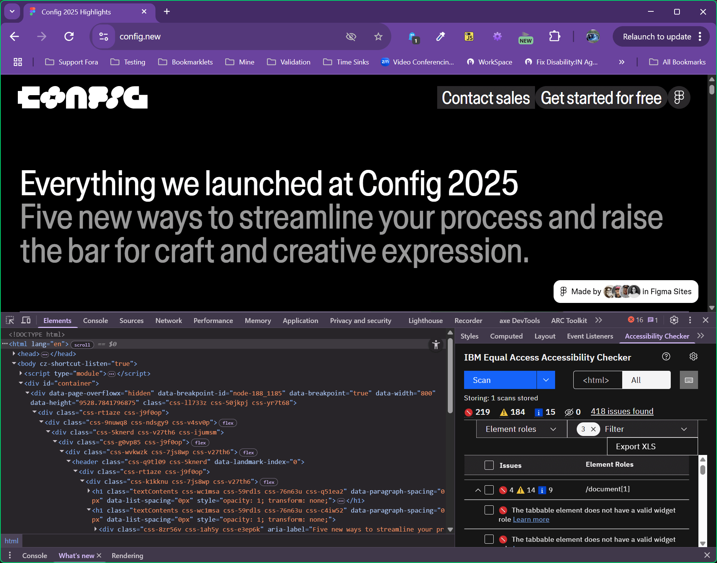This screenshot has height=563, width=717.
Task: Collapse the /document[1] issue group
Action: [478, 490]
